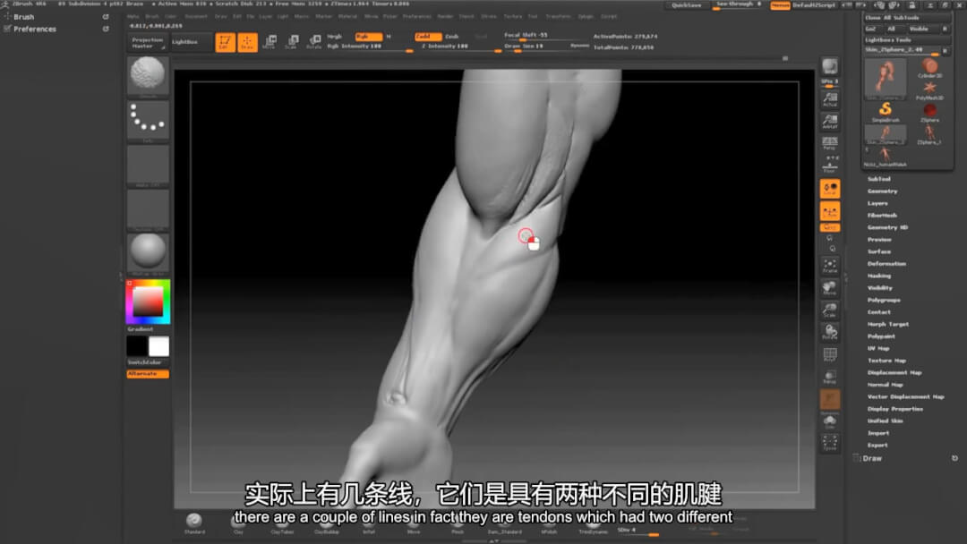Click the Frame mesh icon

[829, 266]
